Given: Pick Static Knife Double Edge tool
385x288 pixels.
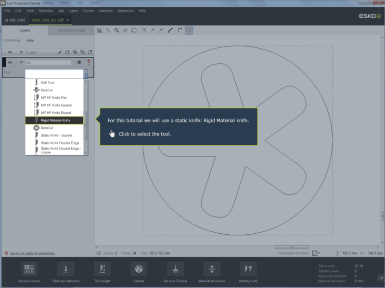Looking at the screenshot, I should [54, 143].
